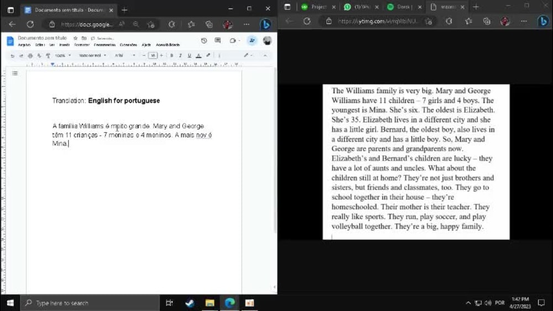
Task: Open the more toolbar options (three dots)
Action: 220,56
